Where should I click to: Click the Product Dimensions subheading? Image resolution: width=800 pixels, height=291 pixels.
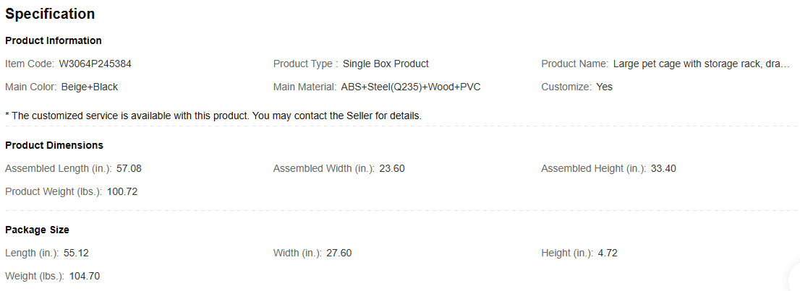click(54, 145)
